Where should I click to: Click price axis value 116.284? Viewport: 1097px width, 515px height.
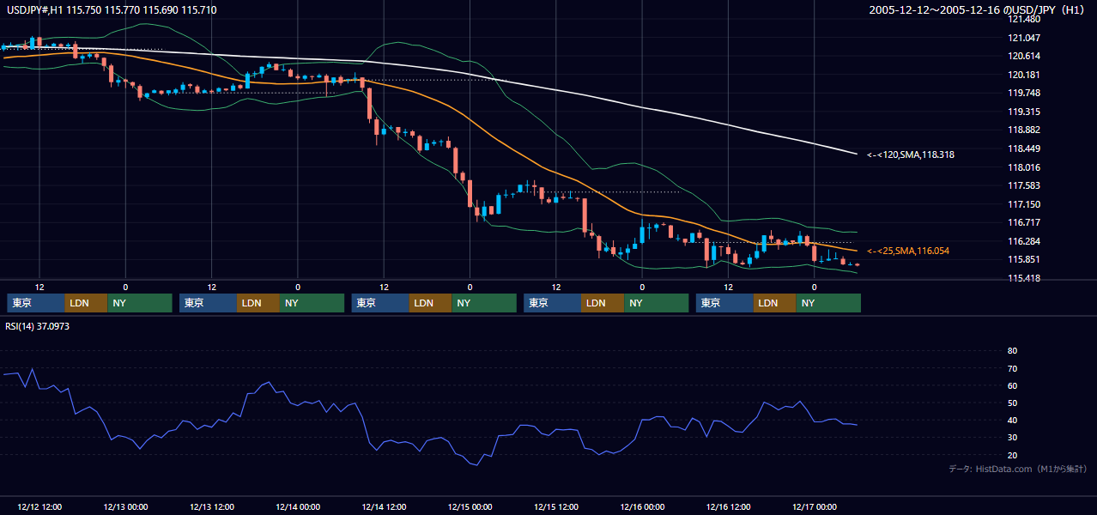pos(1023,242)
